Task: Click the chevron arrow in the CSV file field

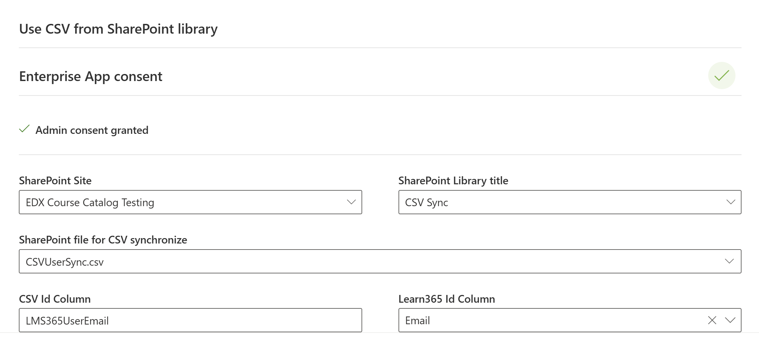Action: point(729,261)
